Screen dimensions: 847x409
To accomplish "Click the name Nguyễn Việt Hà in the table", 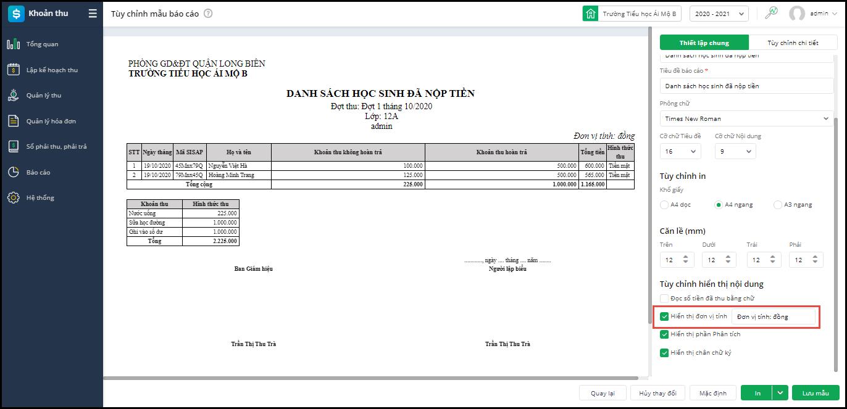I will 228,166.
